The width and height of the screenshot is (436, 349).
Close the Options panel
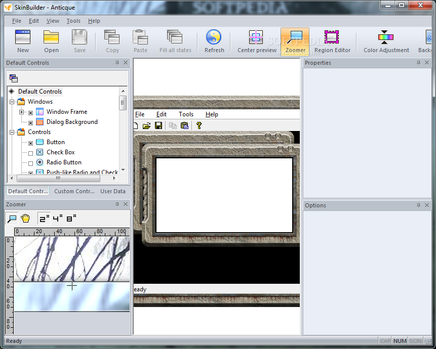pyautogui.click(x=427, y=205)
